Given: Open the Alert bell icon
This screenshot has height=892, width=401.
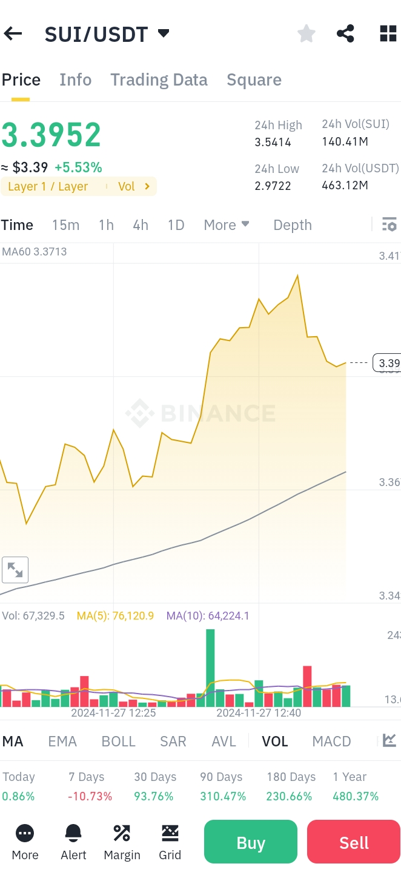Looking at the screenshot, I should click(74, 842).
